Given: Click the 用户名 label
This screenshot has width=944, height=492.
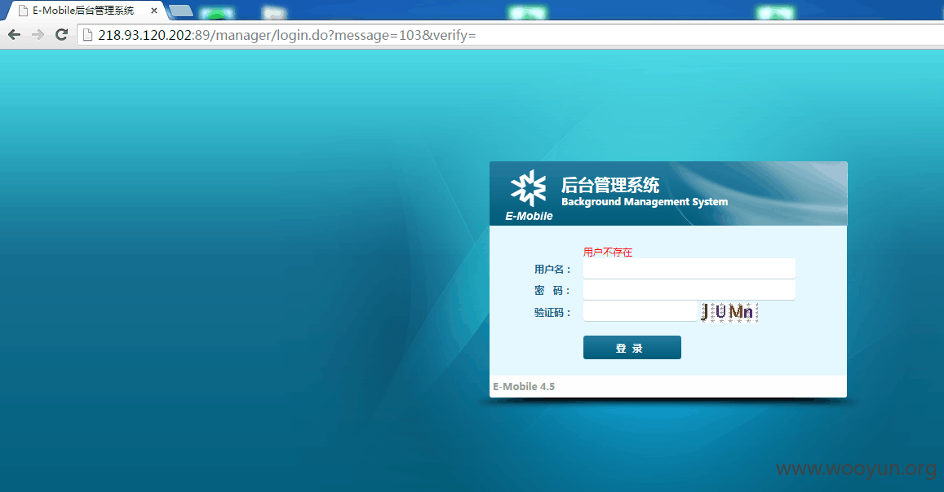Looking at the screenshot, I should click(x=552, y=269).
